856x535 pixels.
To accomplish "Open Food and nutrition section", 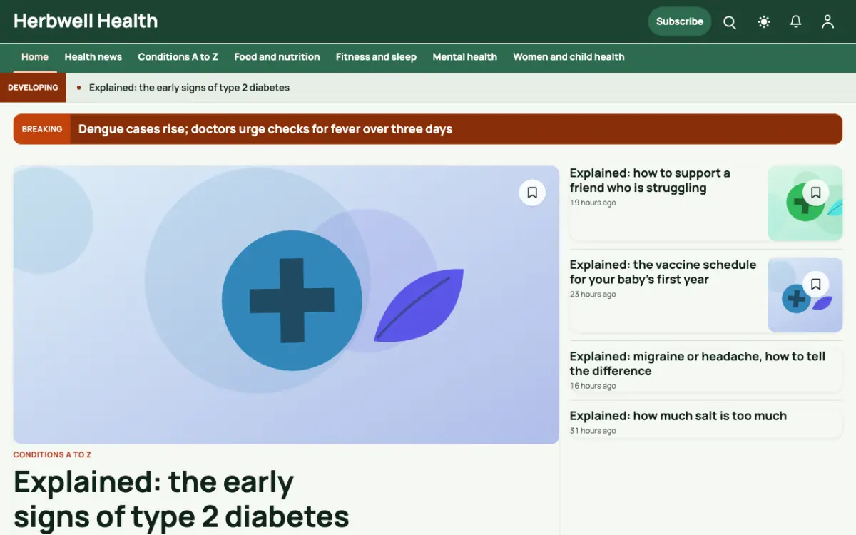I will point(277,57).
